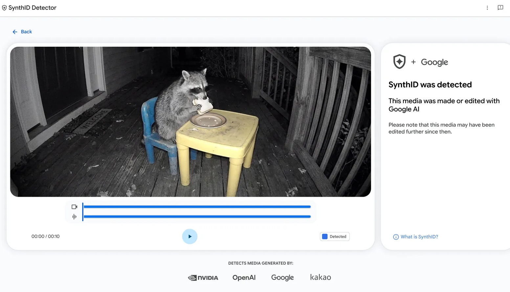Click the Back arrow icon
Viewport: 510px width, 292px height.
tap(15, 32)
